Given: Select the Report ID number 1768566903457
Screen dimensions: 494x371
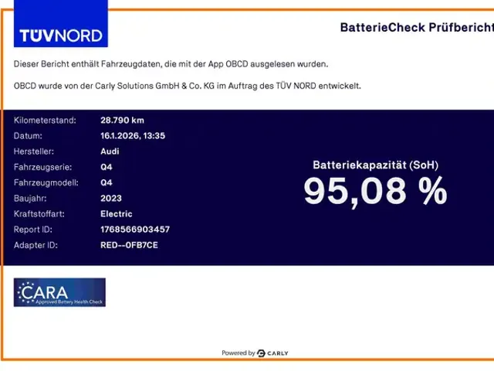Looking at the screenshot, I should tap(135, 230).
